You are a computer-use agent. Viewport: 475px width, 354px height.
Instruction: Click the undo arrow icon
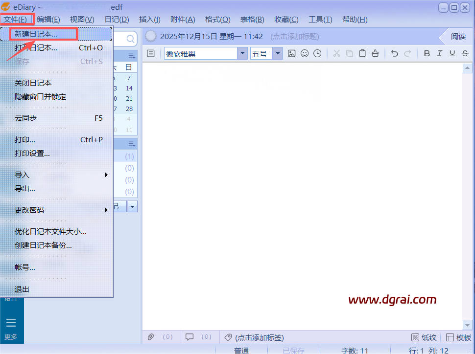394,54
